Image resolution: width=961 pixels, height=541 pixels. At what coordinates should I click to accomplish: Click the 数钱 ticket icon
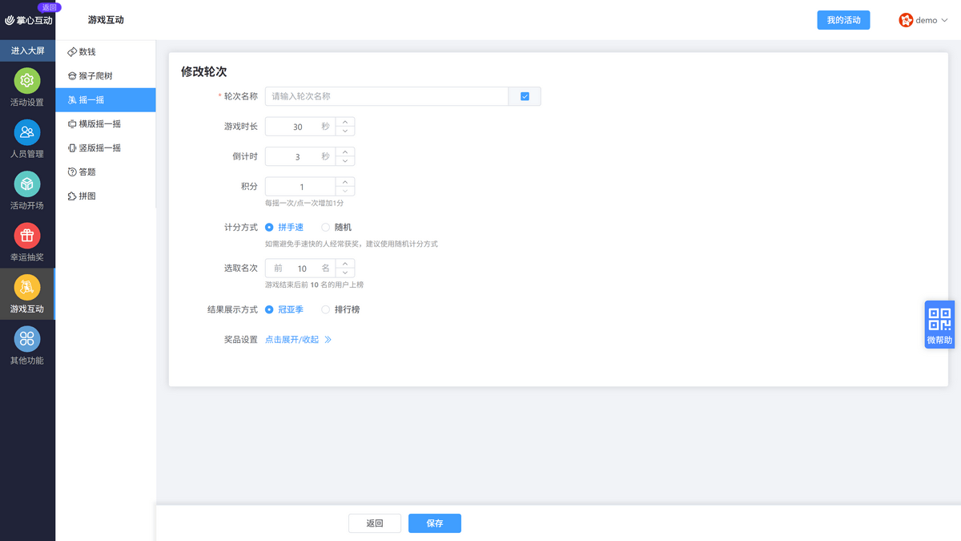click(72, 52)
